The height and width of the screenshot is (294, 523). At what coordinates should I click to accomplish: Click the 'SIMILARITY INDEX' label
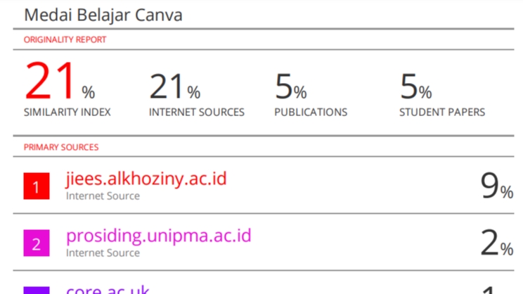click(67, 112)
